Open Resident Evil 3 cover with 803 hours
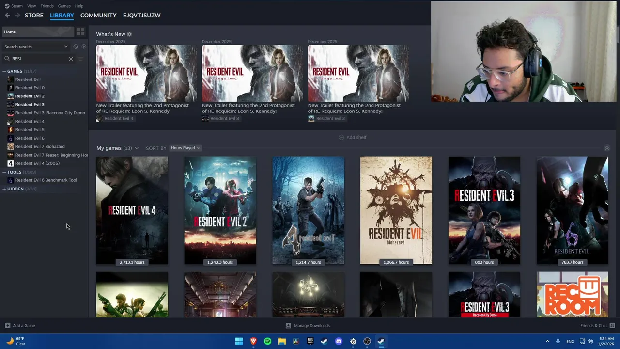The width and height of the screenshot is (620, 349). (484, 210)
